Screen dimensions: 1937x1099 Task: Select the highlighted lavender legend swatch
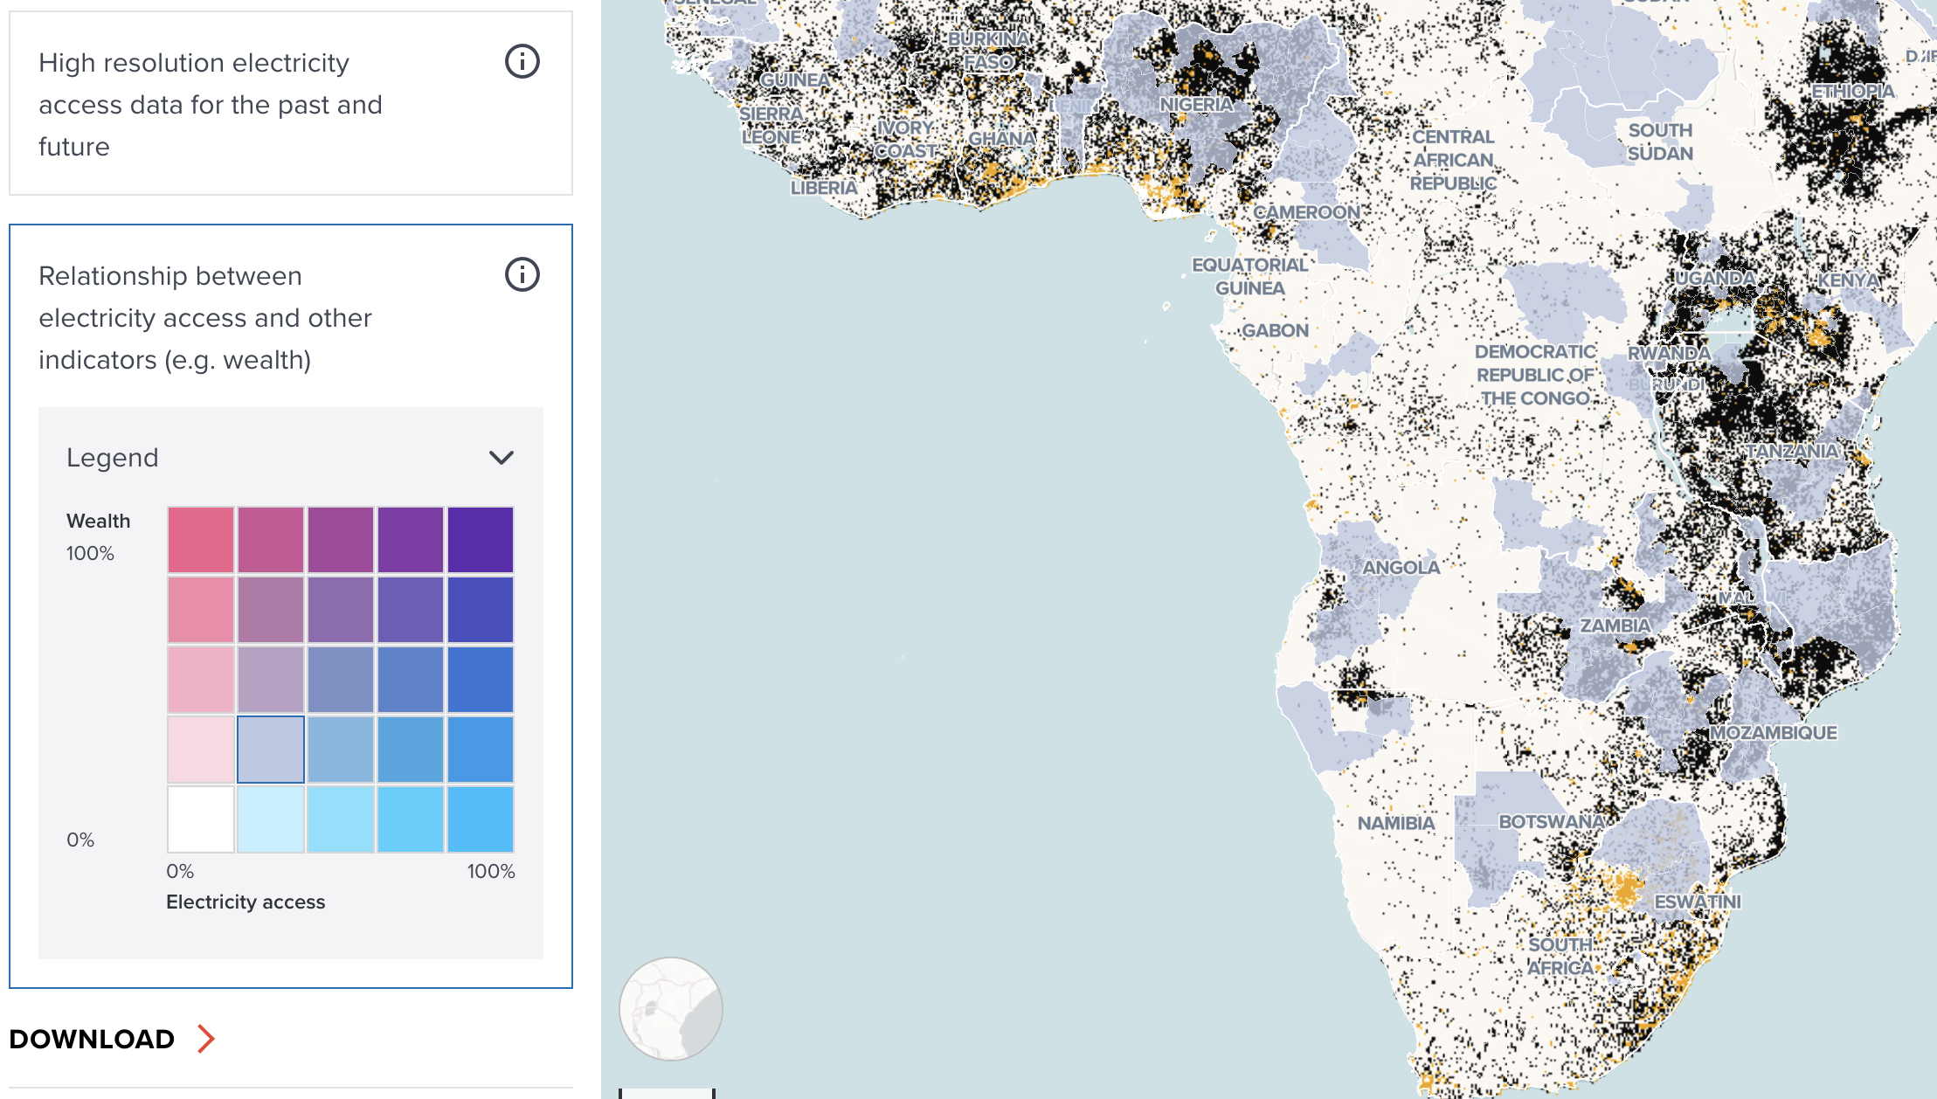pyautogui.click(x=271, y=750)
